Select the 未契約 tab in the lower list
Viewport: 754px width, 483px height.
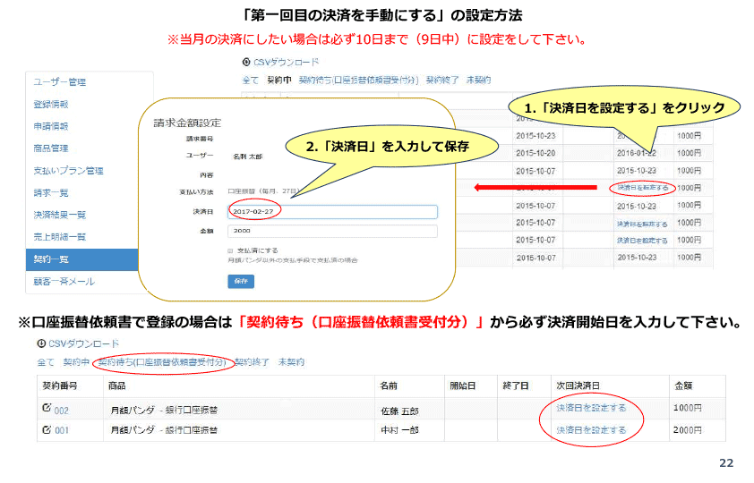point(291,362)
